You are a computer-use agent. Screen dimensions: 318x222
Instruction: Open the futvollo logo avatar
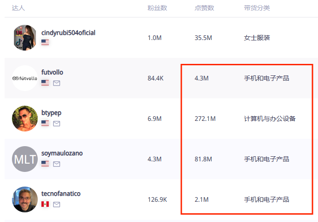pyautogui.click(x=25, y=78)
